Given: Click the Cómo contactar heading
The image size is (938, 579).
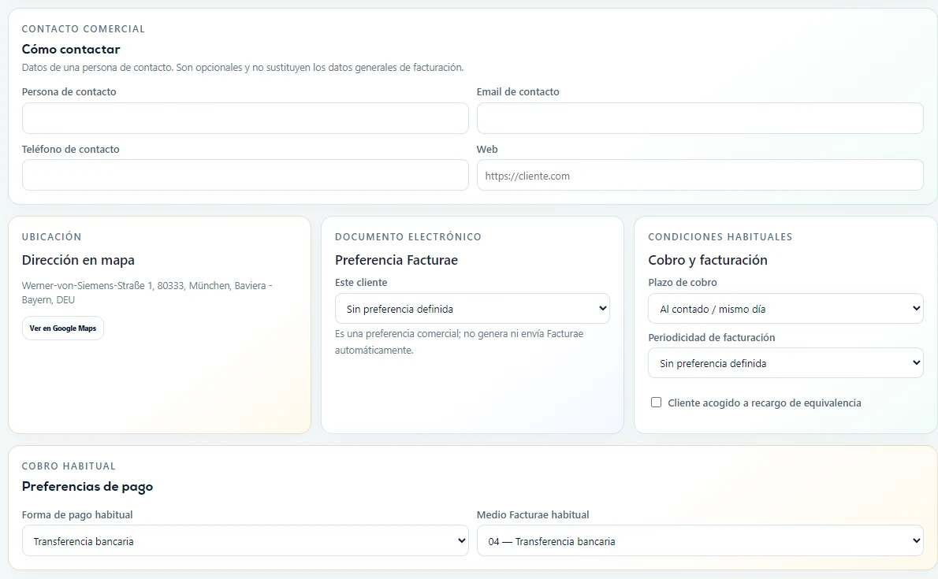Looking at the screenshot, I should 71,49.
